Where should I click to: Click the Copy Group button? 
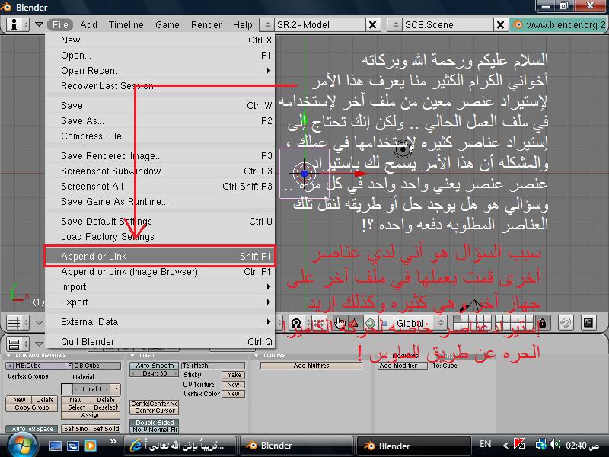pos(32,407)
